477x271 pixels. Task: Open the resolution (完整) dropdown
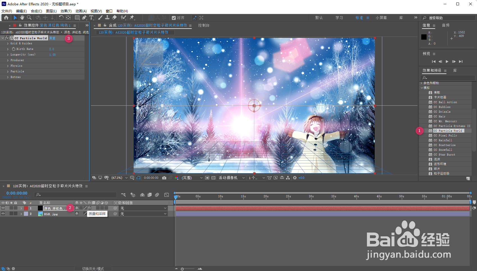click(192, 178)
